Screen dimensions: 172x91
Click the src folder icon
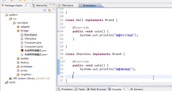tap(11, 19)
